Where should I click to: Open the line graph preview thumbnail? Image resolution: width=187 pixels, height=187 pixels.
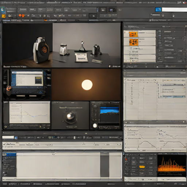click(27, 115)
